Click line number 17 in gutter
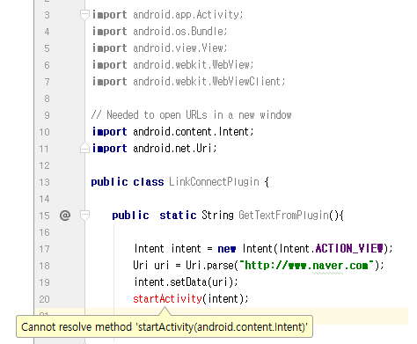This screenshot has height=344, width=417. point(45,249)
